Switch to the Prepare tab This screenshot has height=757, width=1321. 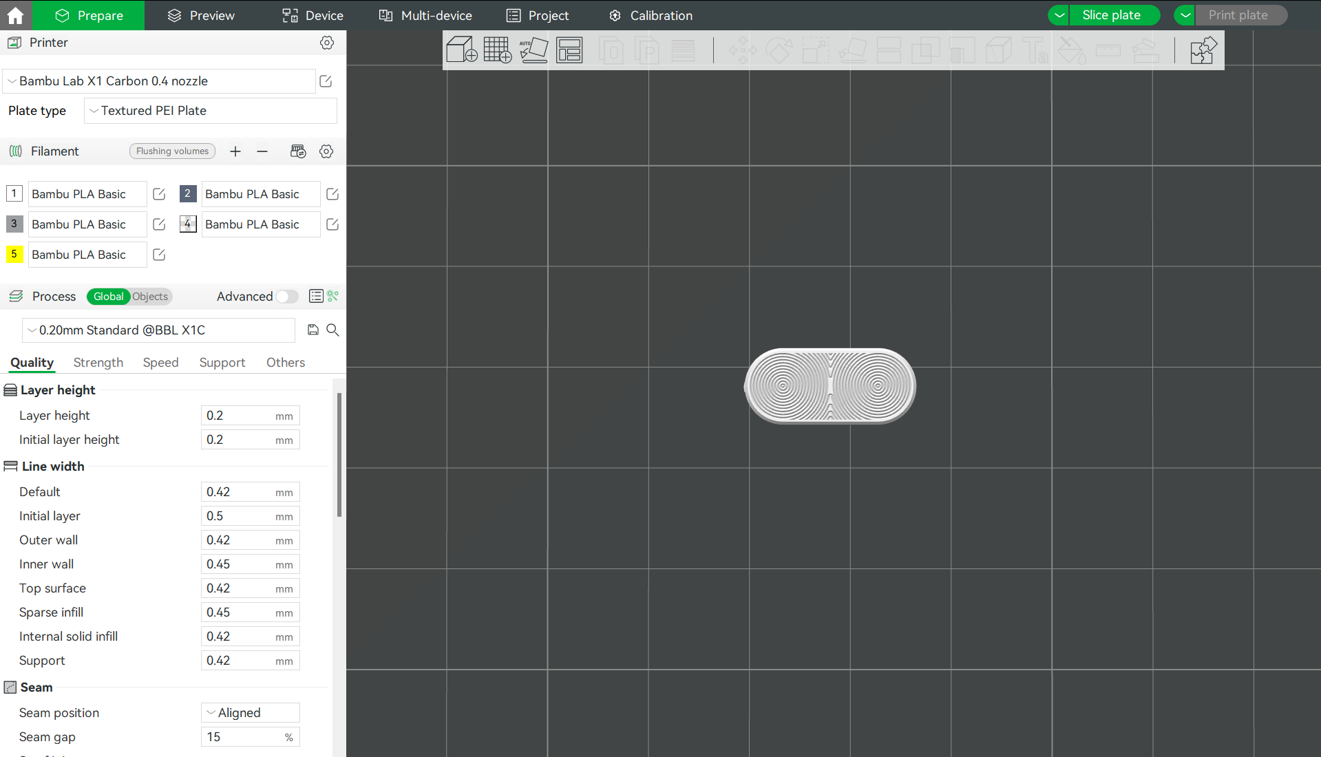(x=89, y=15)
